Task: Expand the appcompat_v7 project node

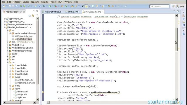Action: point(5,19)
